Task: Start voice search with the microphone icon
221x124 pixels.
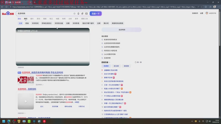Action: (78, 14)
